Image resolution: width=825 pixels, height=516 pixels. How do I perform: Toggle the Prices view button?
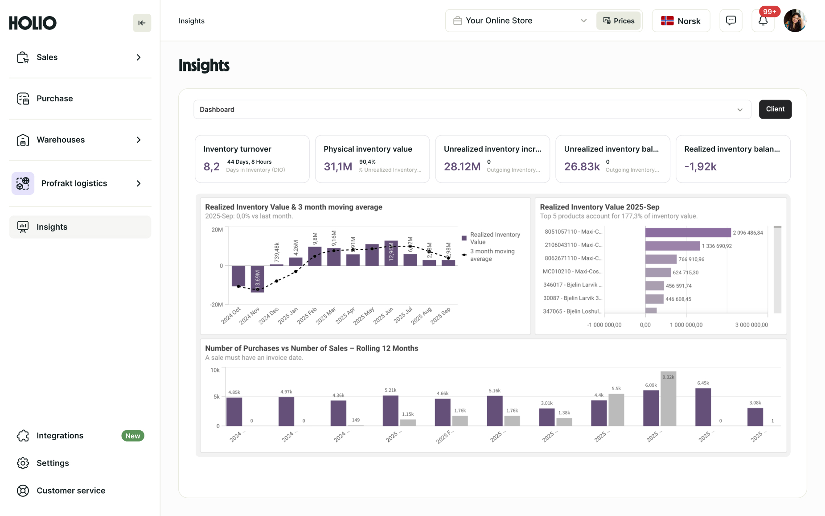tap(618, 21)
